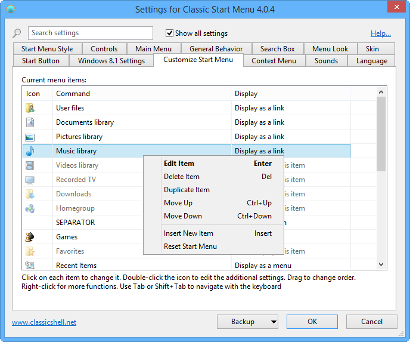410x342 pixels.
Task: Click Display as a link for User files
Action: (x=260, y=108)
